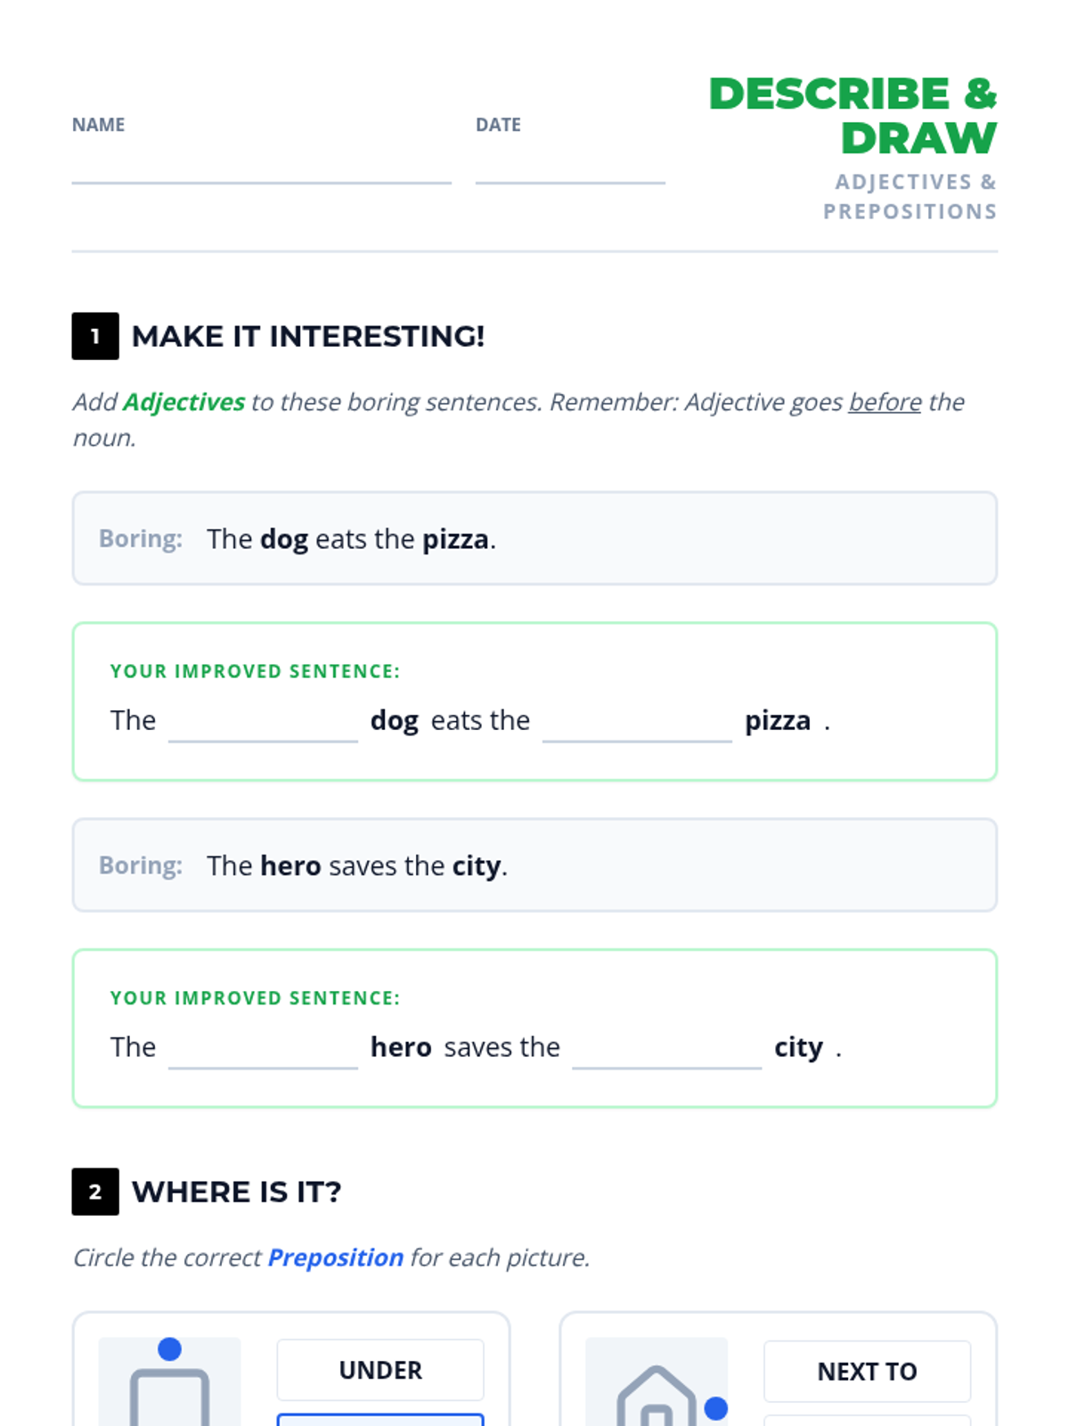The width and height of the screenshot is (1069, 1426).
Task: Click the section 1 number badge
Action: [95, 336]
